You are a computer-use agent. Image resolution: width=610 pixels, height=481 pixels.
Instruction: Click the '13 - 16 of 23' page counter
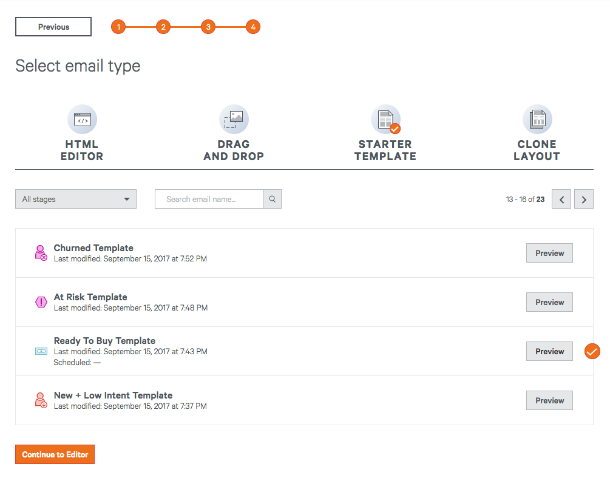click(525, 199)
